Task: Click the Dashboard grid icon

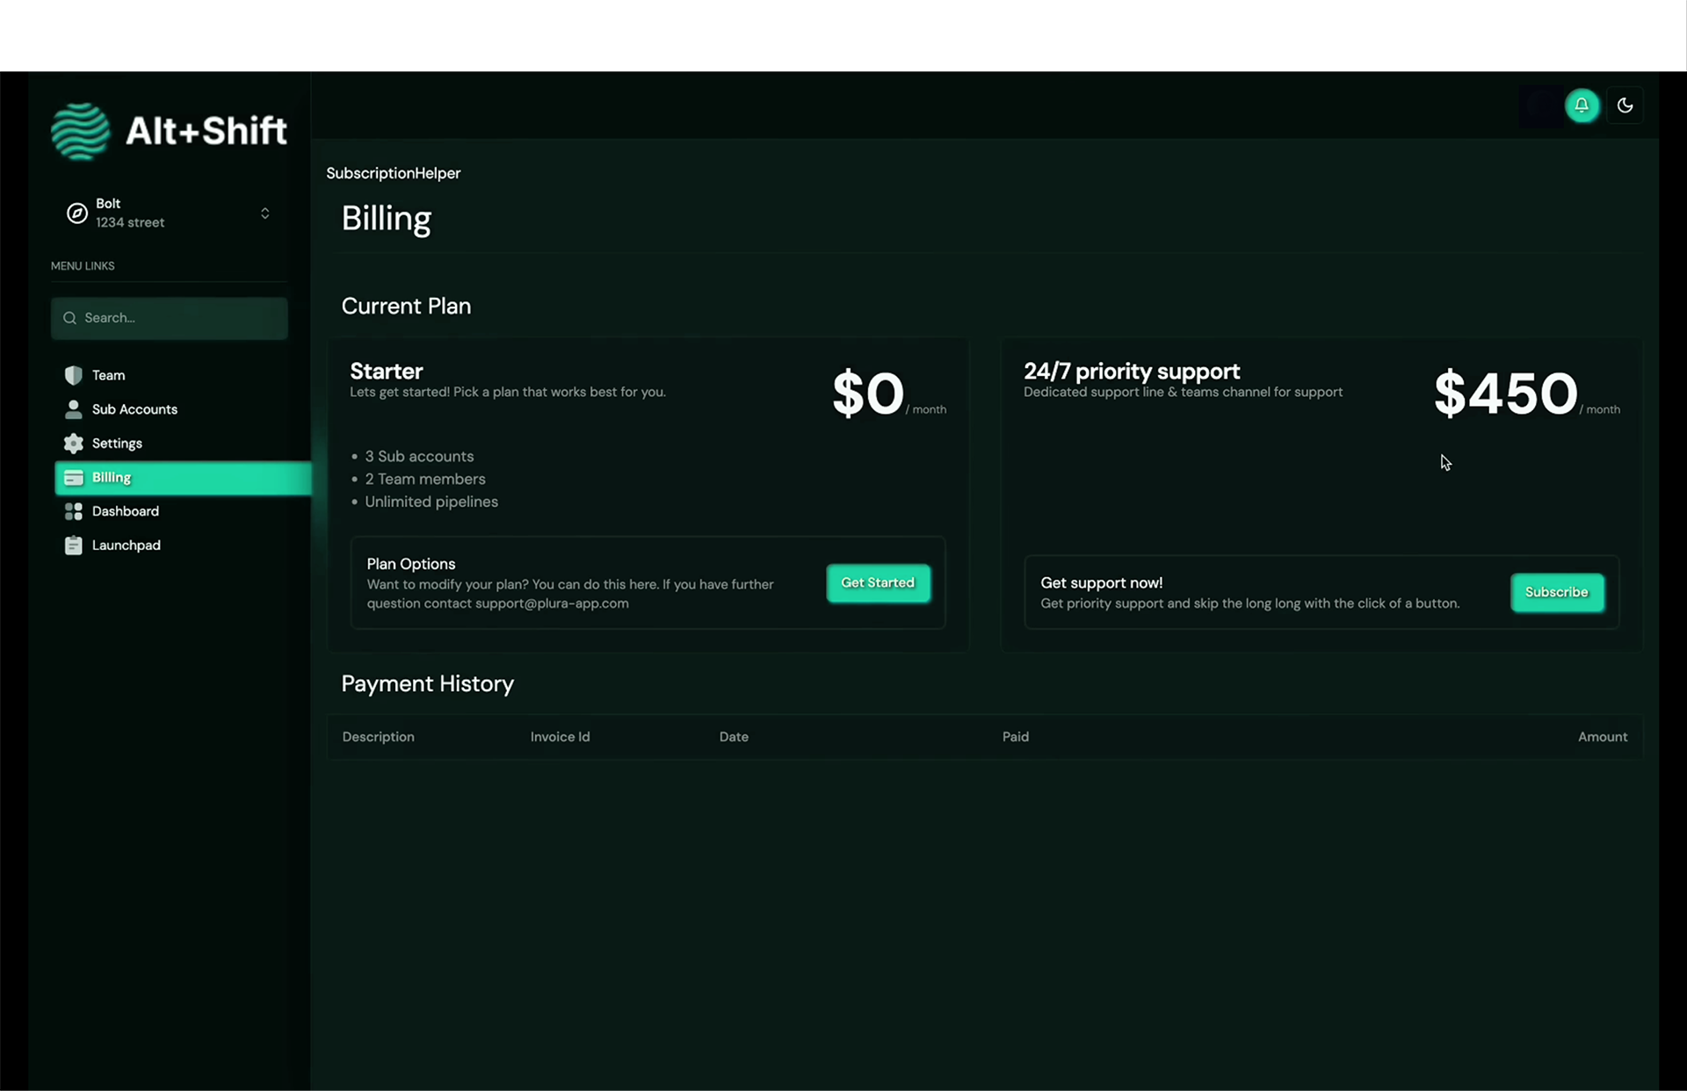Action: (74, 511)
